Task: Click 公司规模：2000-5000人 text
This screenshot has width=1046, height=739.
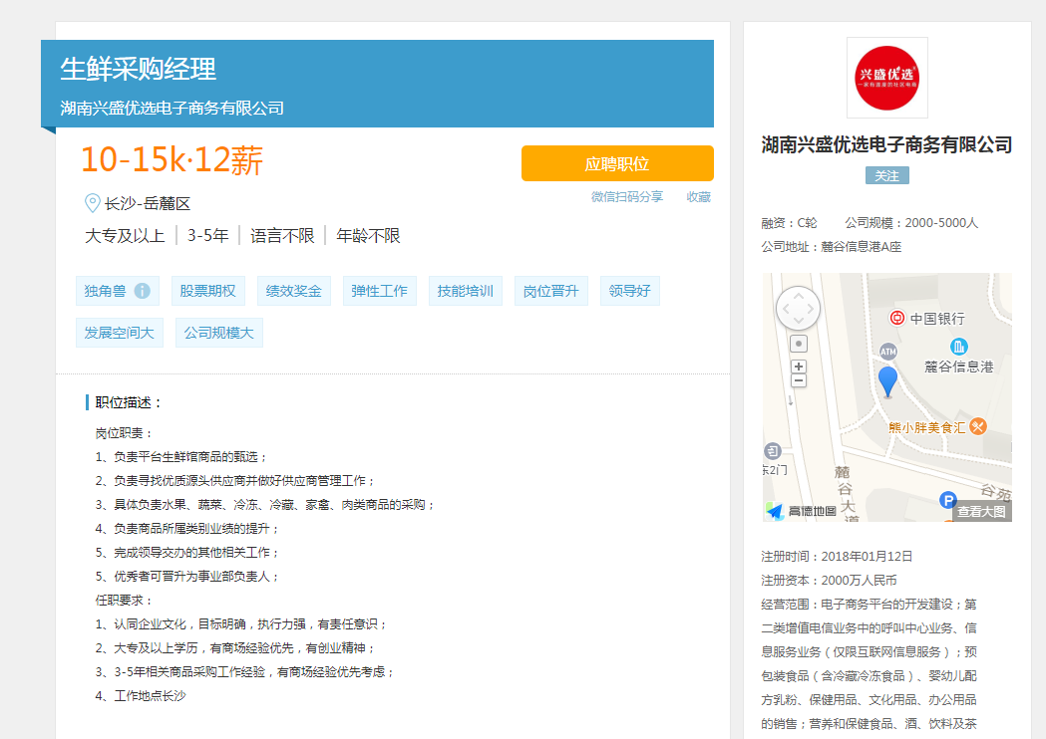Action: (x=911, y=222)
